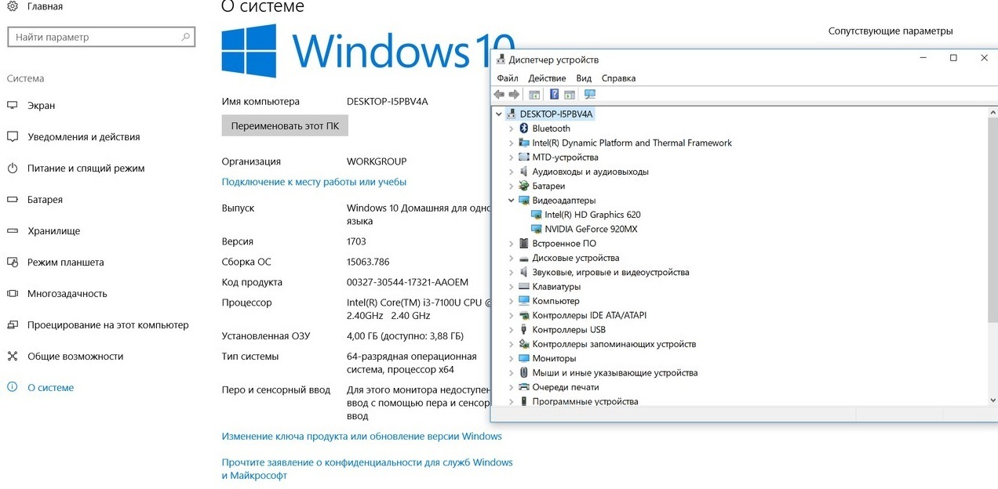Click the product code 00327-30544-17321-AAOEM
The height and width of the screenshot is (489, 998).
407,282
